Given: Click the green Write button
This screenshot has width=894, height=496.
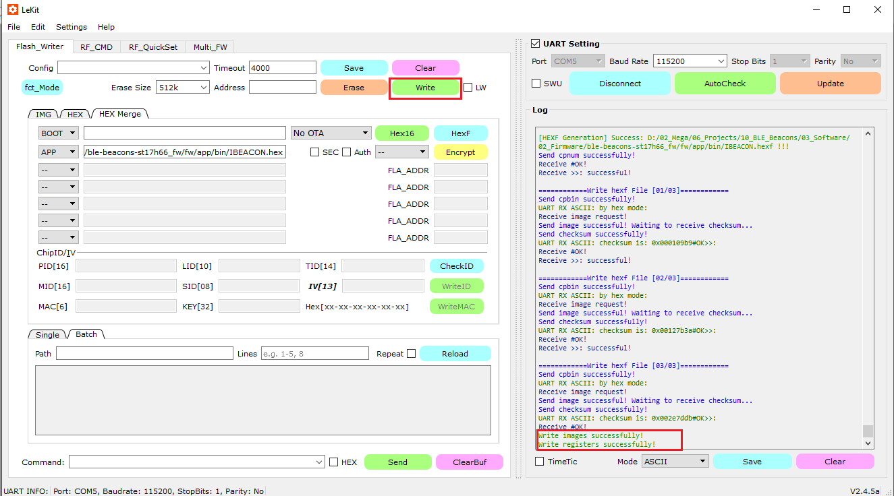Looking at the screenshot, I should pos(425,88).
